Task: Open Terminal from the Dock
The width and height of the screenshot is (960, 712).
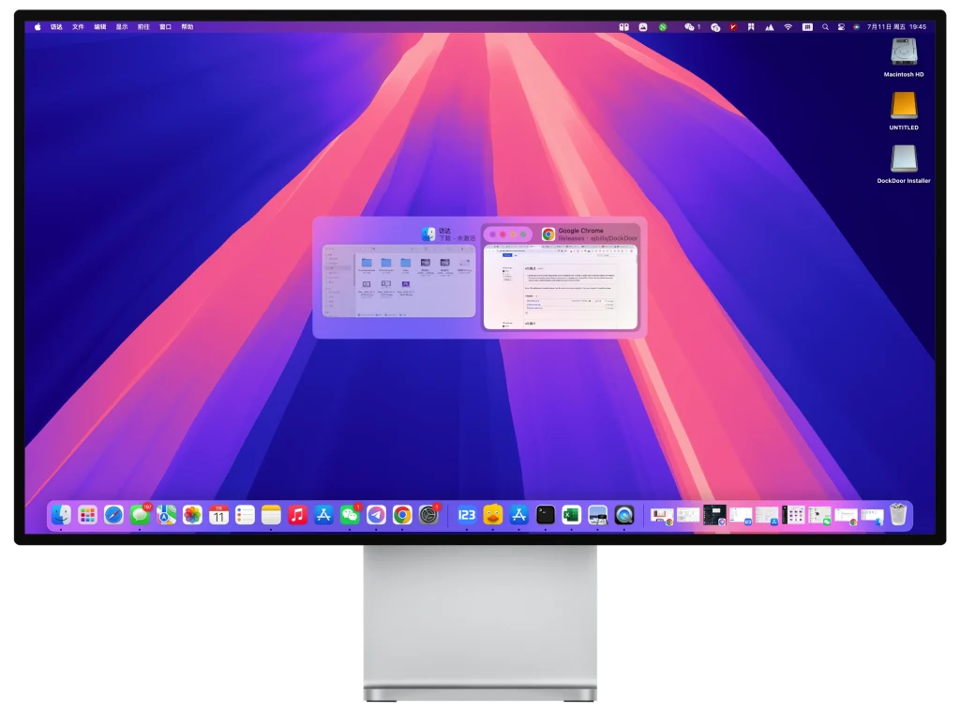Action: [544, 515]
